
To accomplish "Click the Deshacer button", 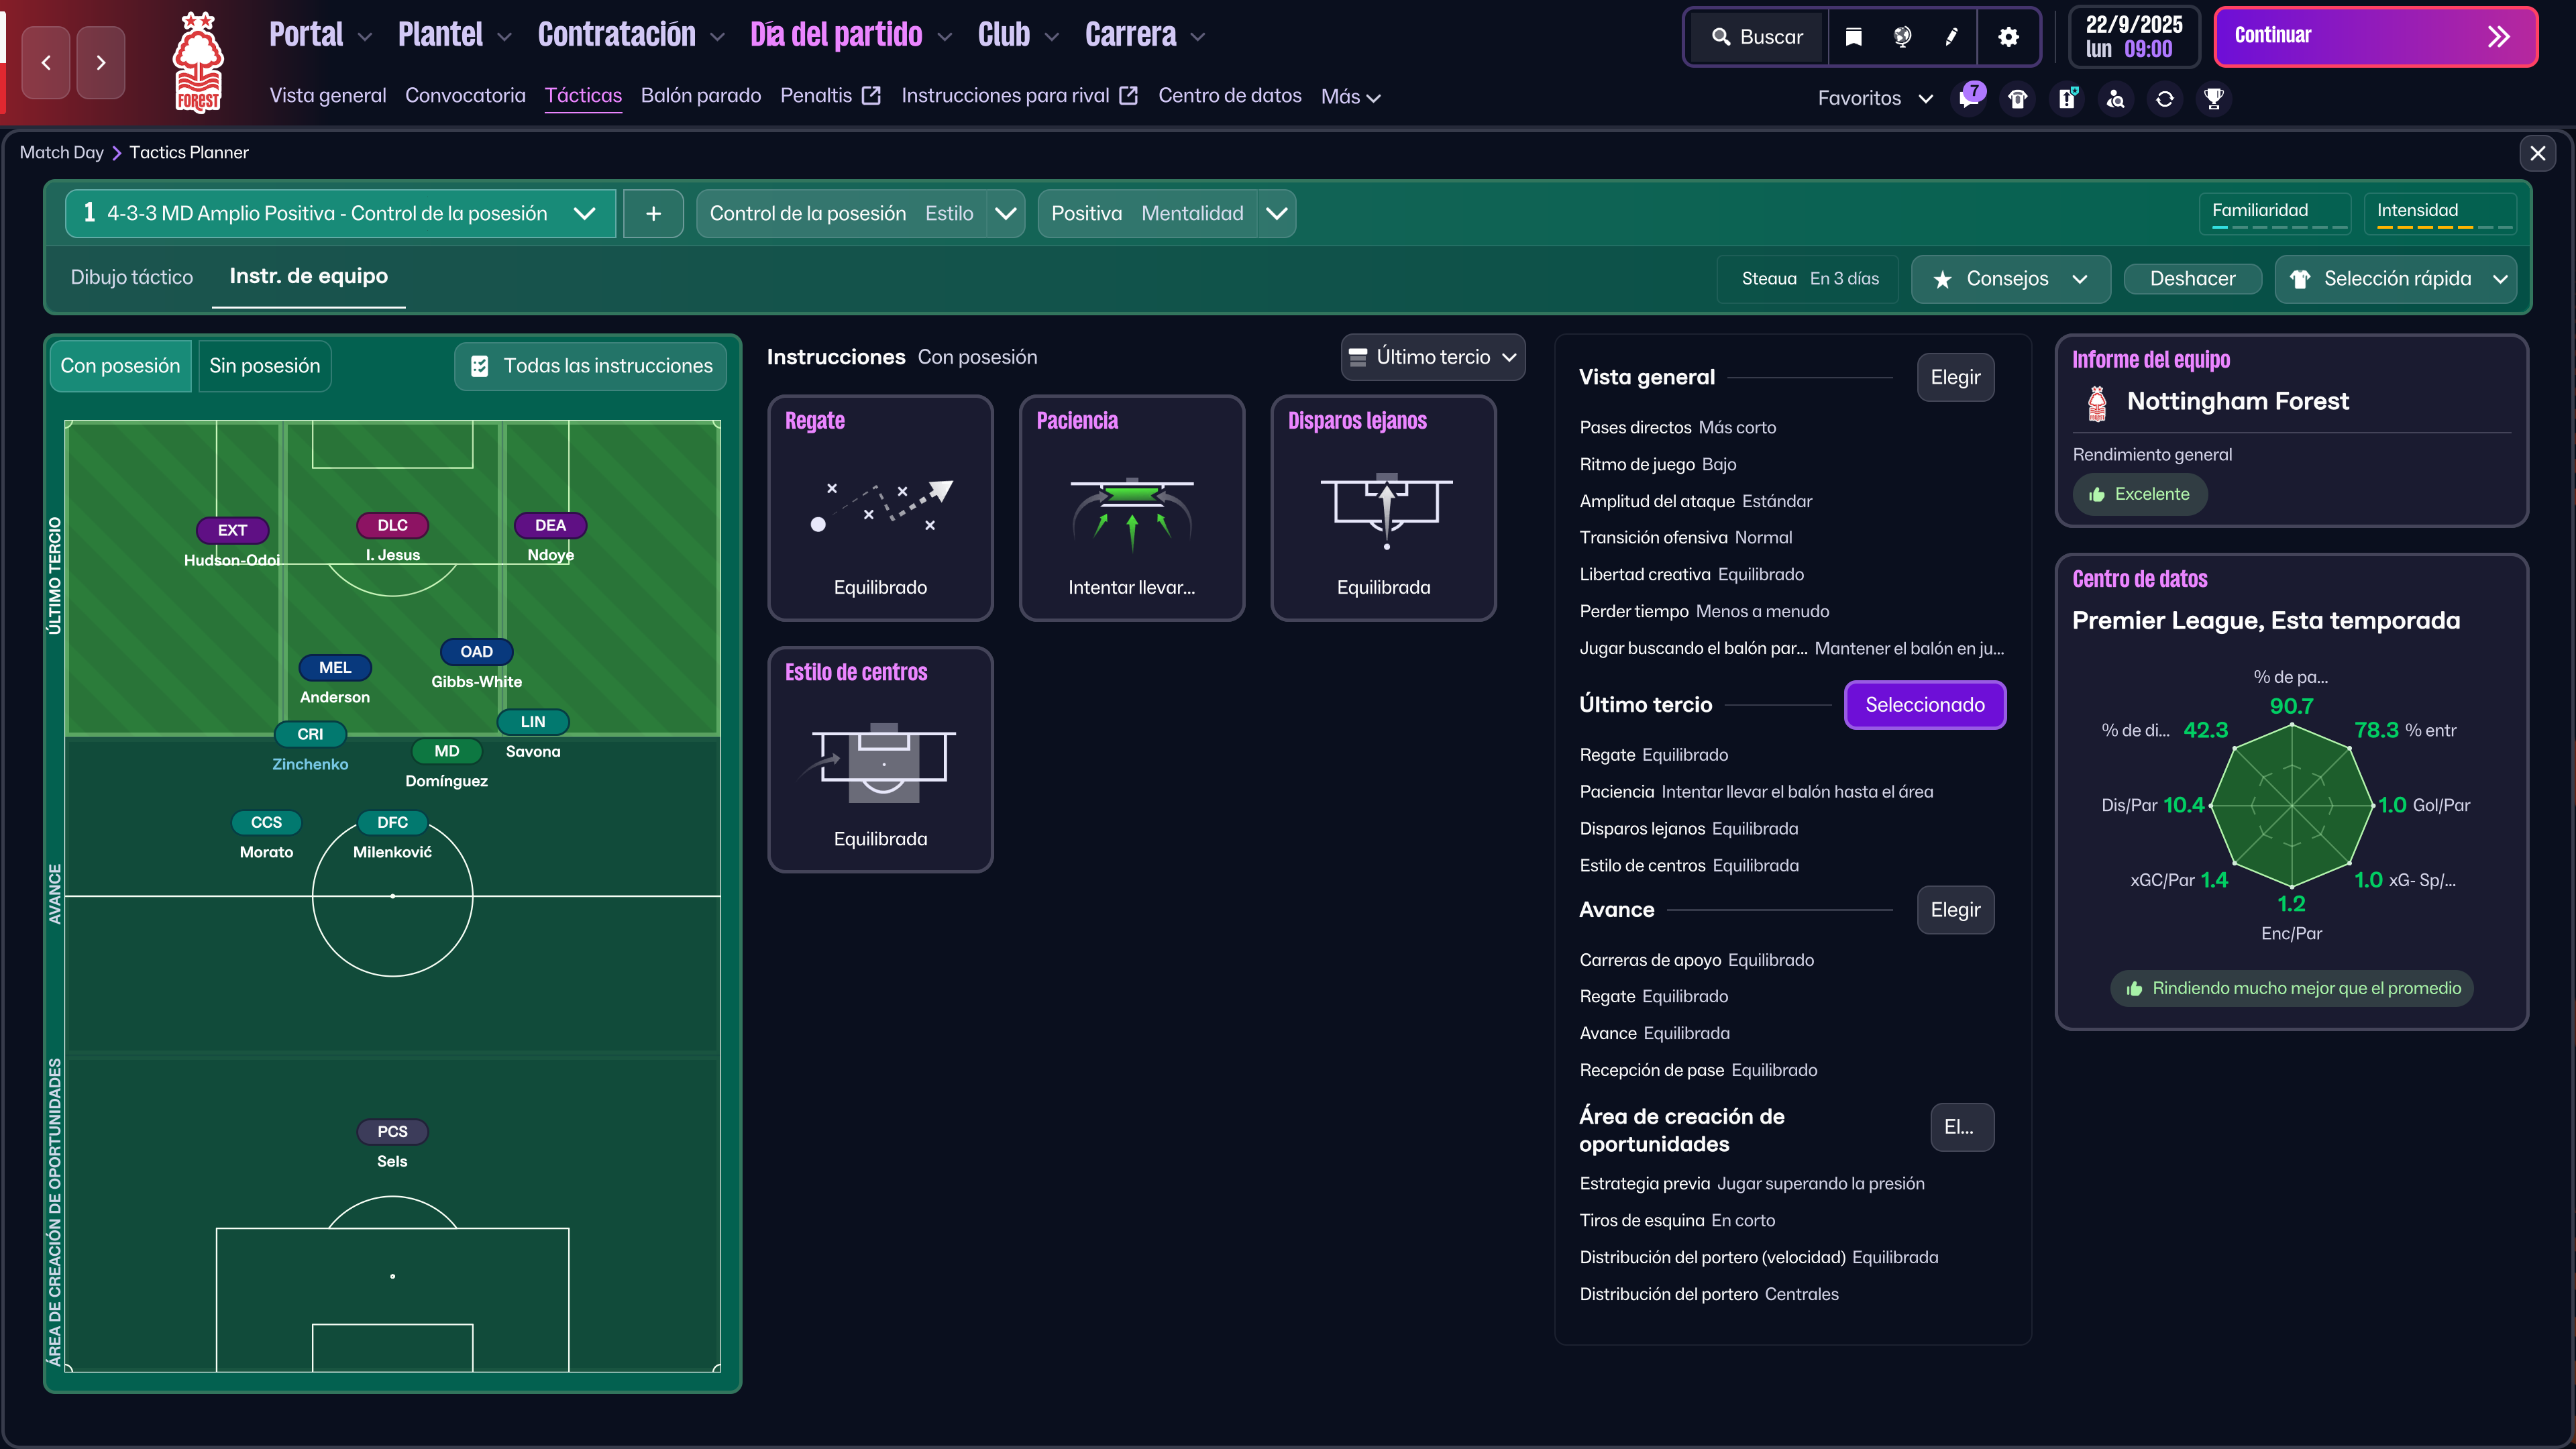I will tap(2192, 279).
